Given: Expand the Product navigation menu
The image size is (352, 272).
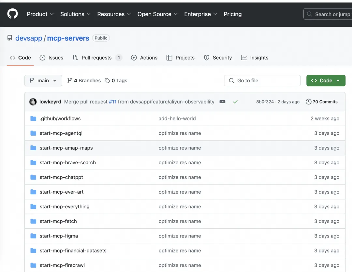Looking at the screenshot, I should pyautogui.click(x=40, y=14).
